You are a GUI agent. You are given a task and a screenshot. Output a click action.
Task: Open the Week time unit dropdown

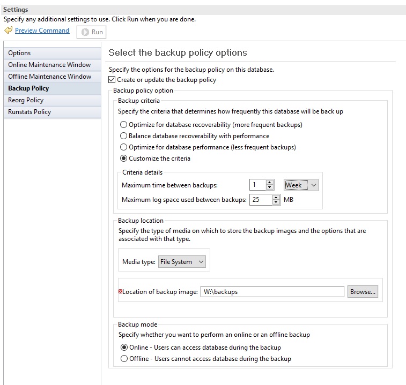pyautogui.click(x=301, y=185)
